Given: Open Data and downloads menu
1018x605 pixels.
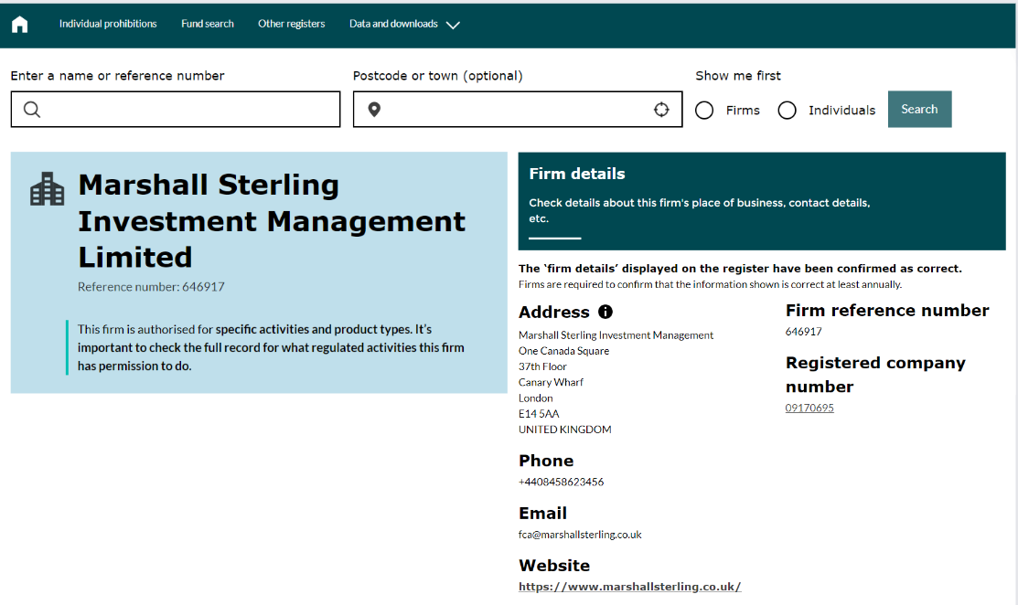Looking at the screenshot, I should [x=393, y=24].
